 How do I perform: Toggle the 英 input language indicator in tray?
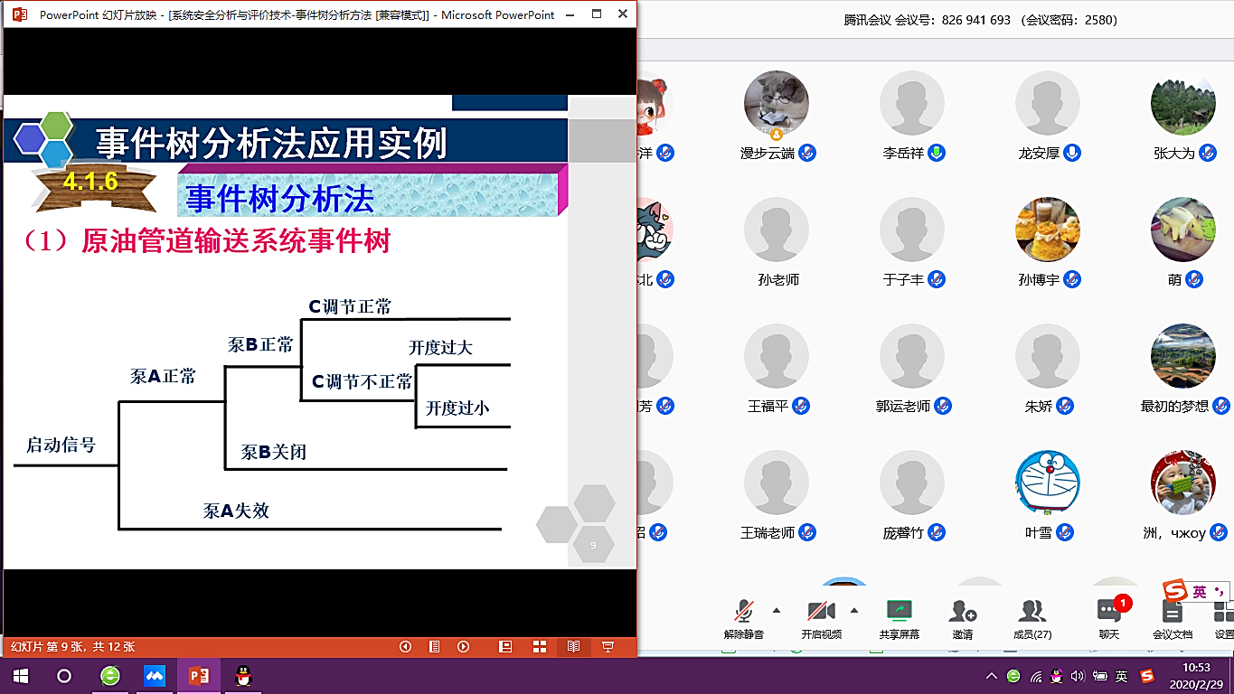tap(1121, 676)
